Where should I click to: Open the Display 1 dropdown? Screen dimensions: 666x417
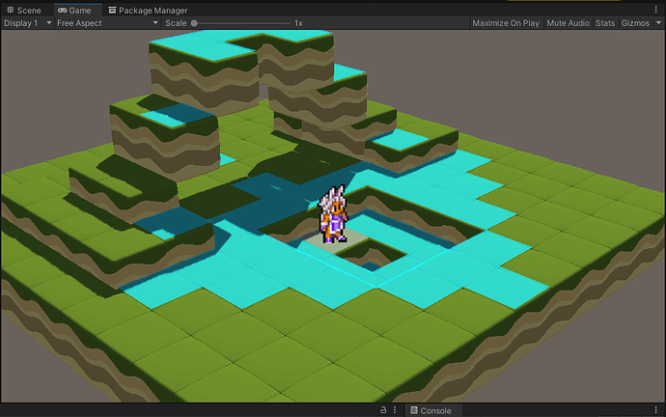coord(27,23)
